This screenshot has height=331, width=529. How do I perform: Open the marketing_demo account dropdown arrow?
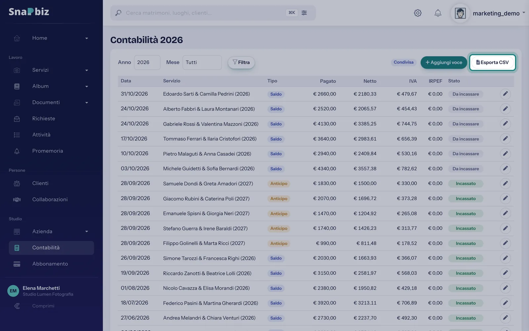pos(524,13)
